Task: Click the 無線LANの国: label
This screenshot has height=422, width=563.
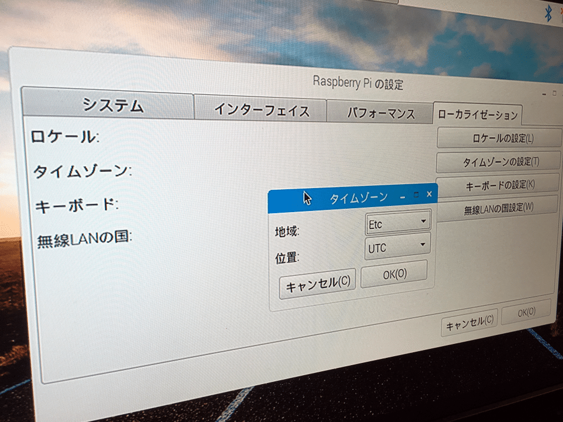Action: coord(85,239)
